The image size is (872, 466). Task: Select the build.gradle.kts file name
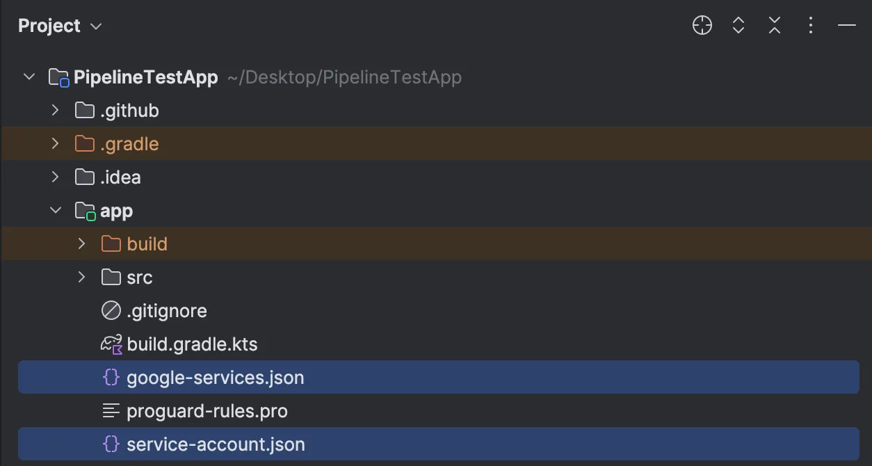pos(192,344)
